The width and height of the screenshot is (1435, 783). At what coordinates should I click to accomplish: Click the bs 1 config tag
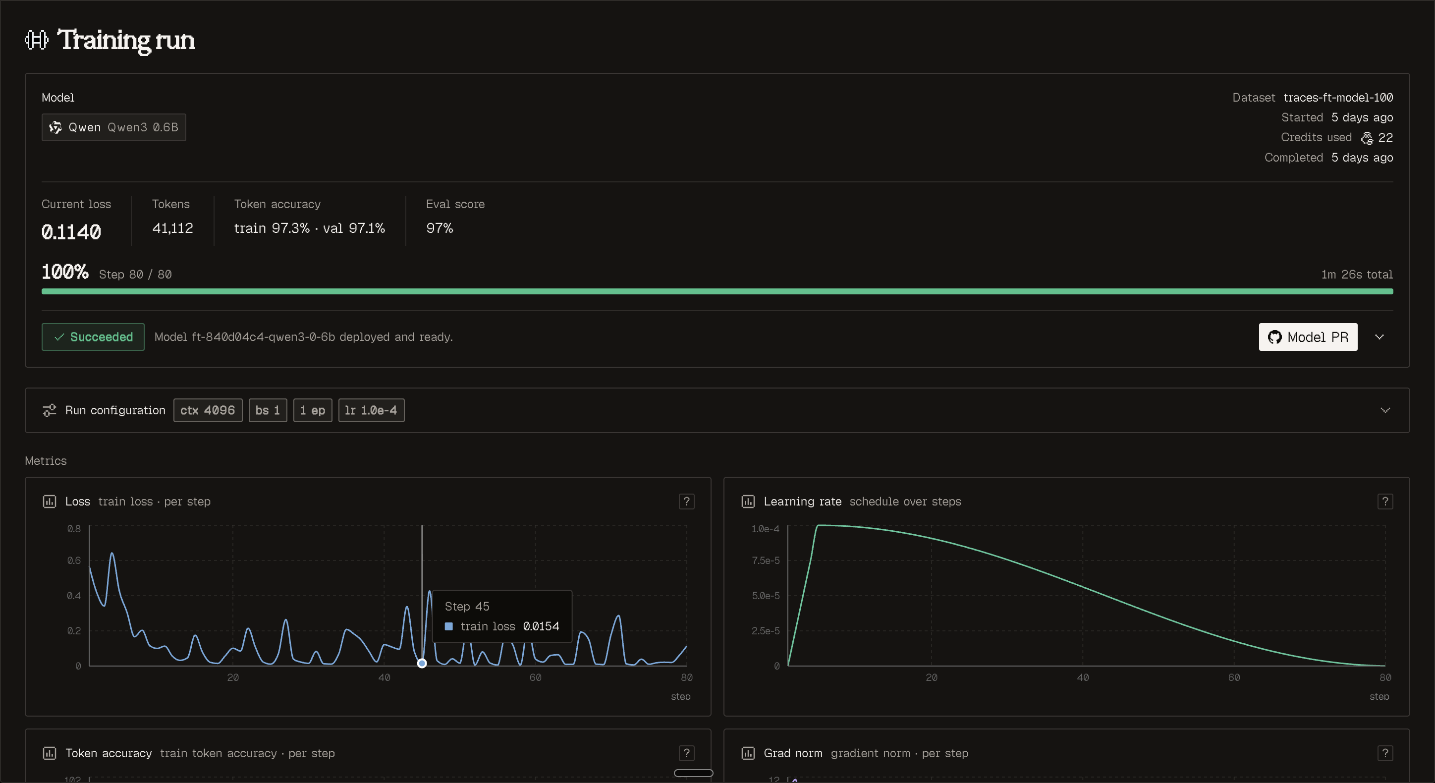268,410
